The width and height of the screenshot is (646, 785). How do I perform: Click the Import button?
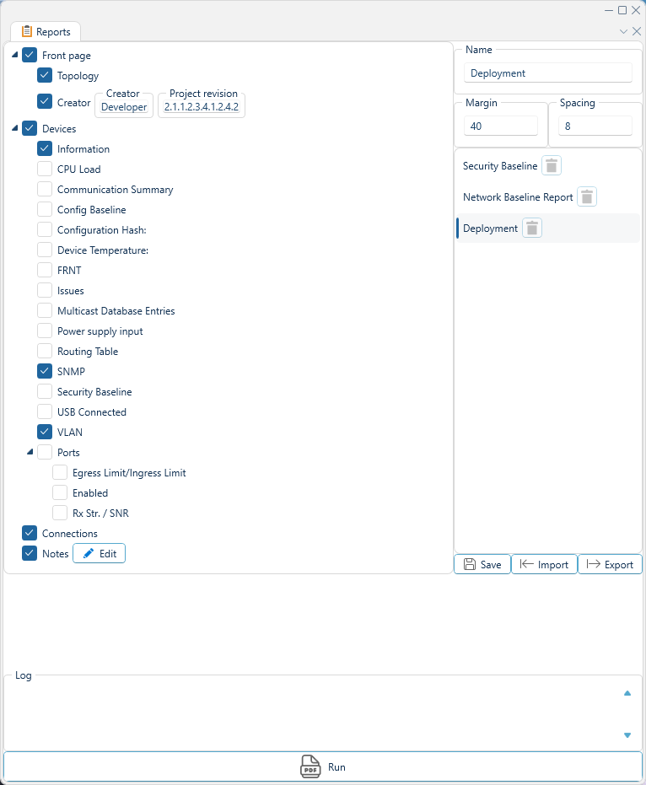pos(544,565)
